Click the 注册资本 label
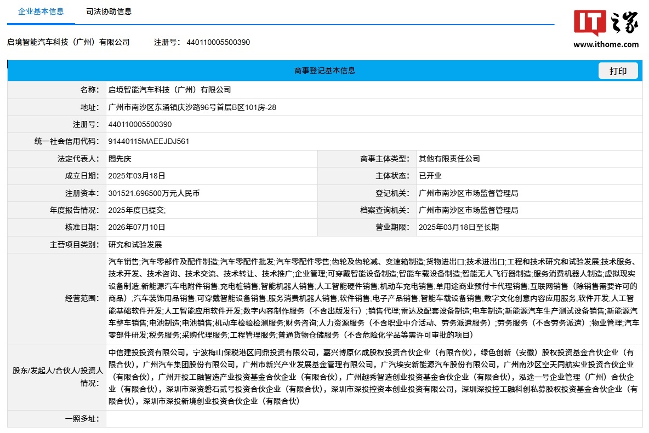This screenshot has height=433, width=649. click(82, 193)
